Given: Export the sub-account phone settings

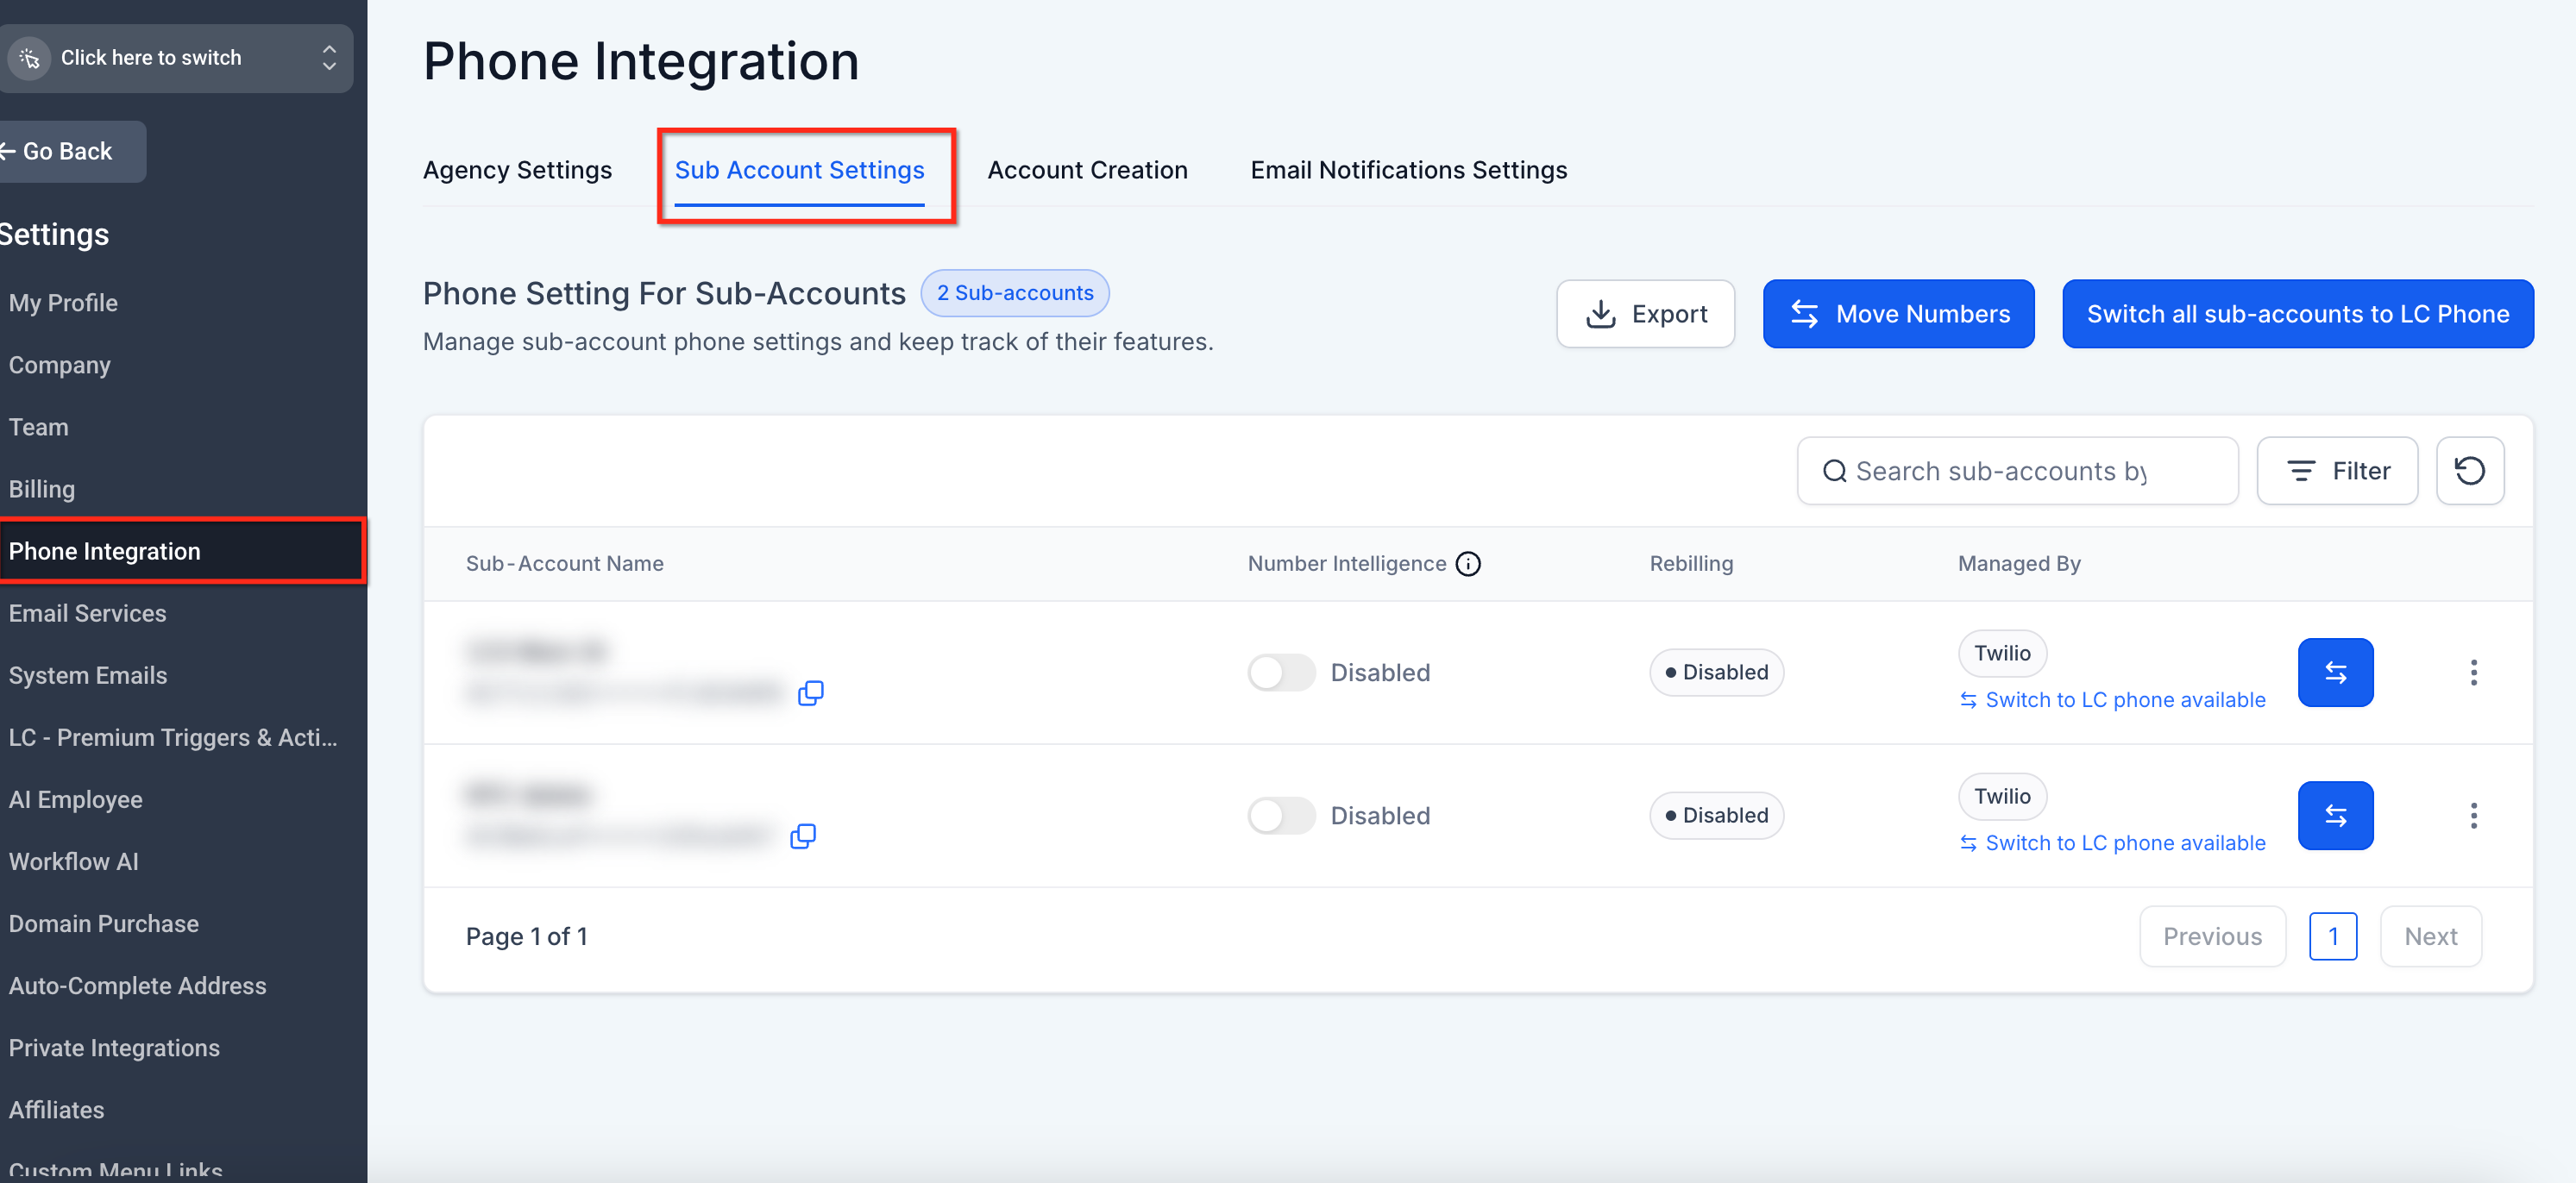Looking at the screenshot, I should click(x=1645, y=314).
